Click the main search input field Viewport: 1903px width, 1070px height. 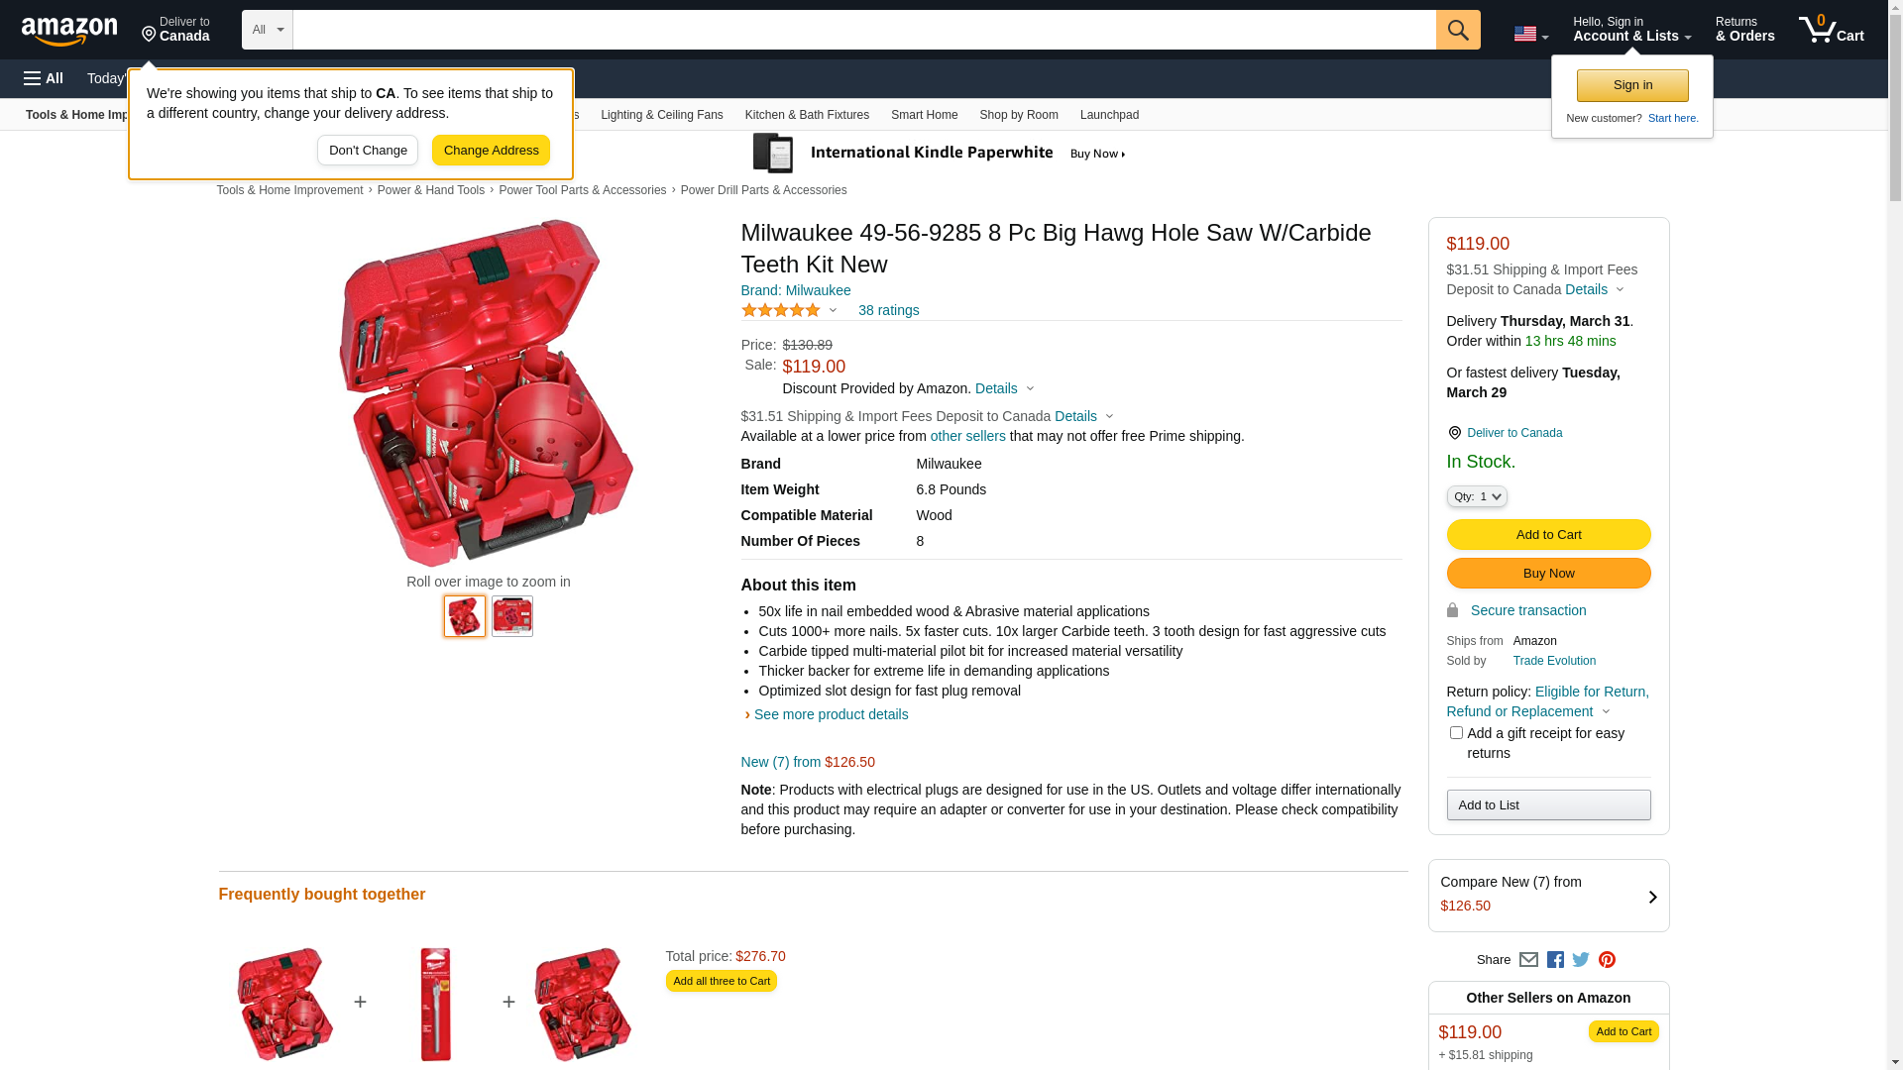(x=863, y=30)
